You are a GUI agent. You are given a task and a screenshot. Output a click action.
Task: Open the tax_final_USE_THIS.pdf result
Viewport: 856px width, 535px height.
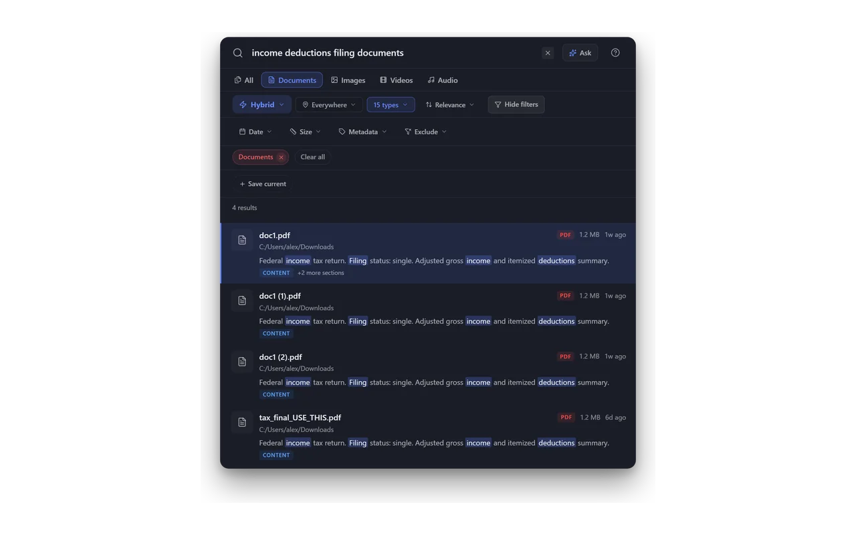tap(428, 436)
